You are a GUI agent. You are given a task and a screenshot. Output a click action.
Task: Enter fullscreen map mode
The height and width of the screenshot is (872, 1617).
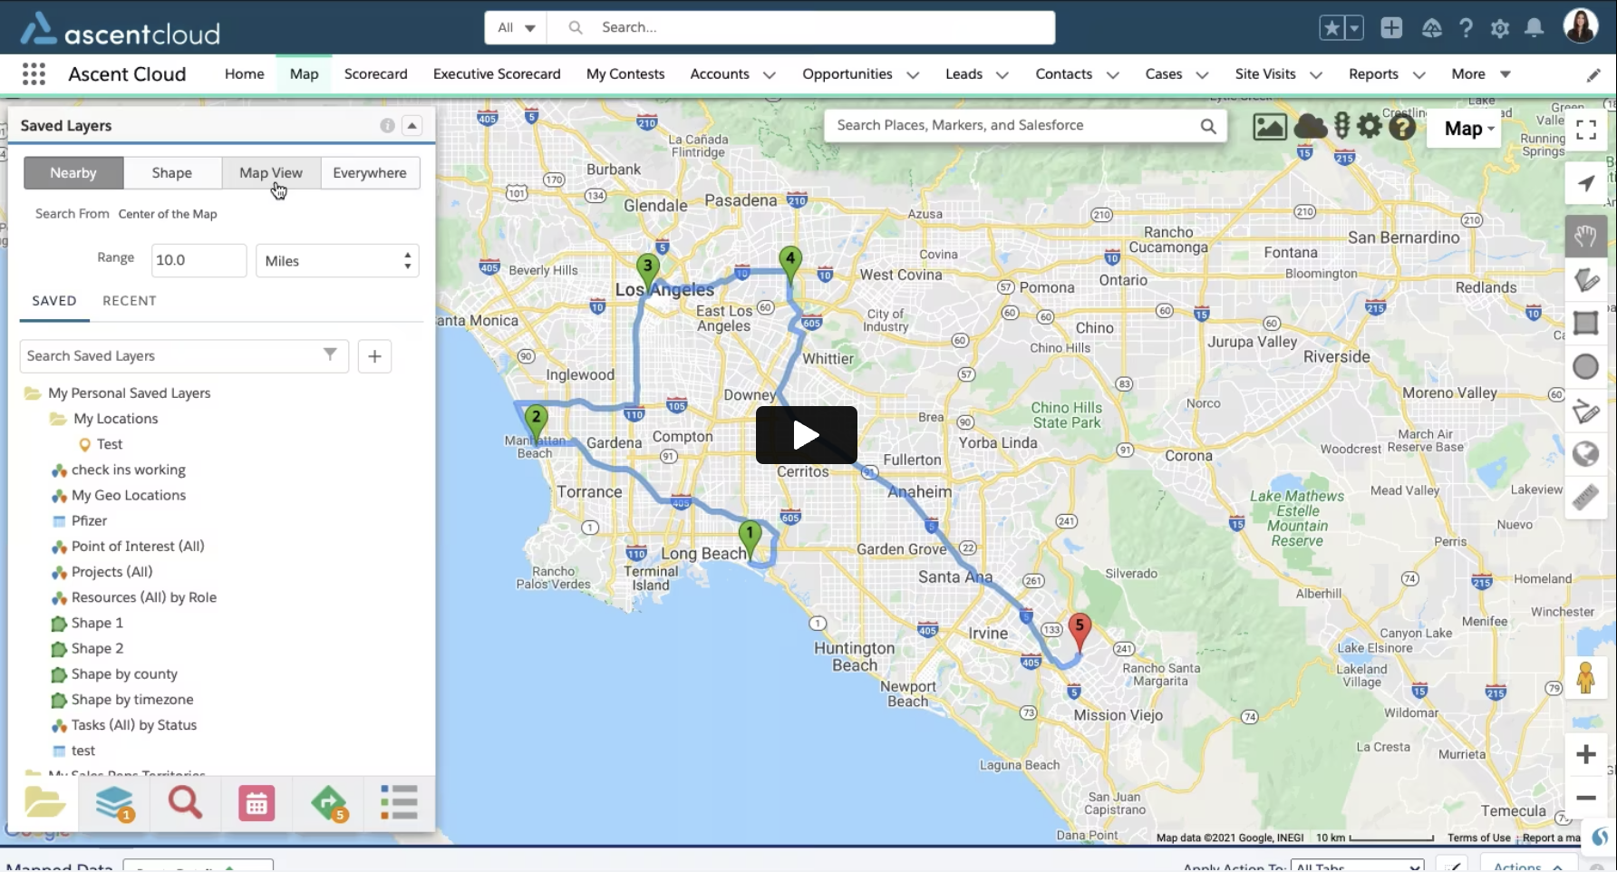click(x=1586, y=130)
